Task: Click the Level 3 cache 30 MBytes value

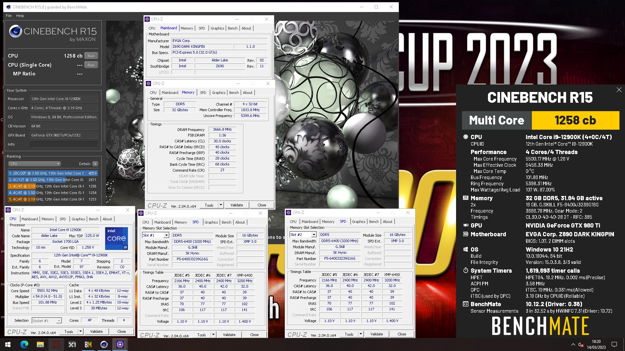Action: pyautogui.click(x=99, y=308)
